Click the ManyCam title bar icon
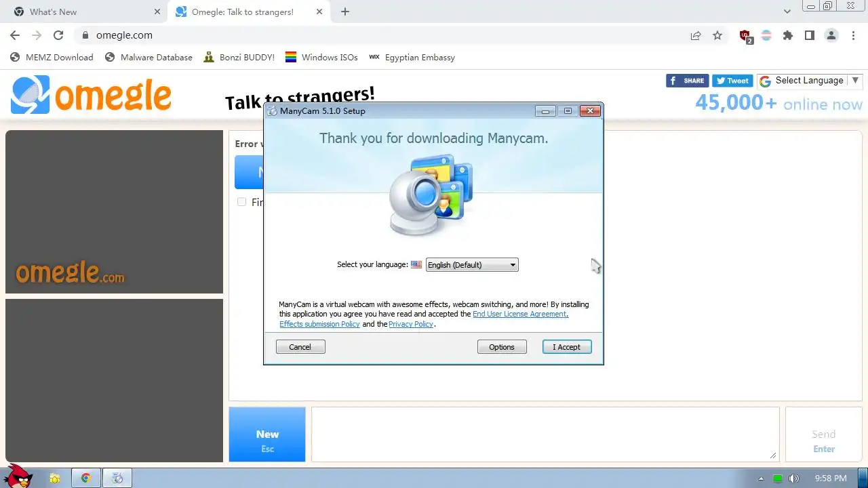Viewport: 868px width, 488px height. pyautogui.click(x=272, y=111)
